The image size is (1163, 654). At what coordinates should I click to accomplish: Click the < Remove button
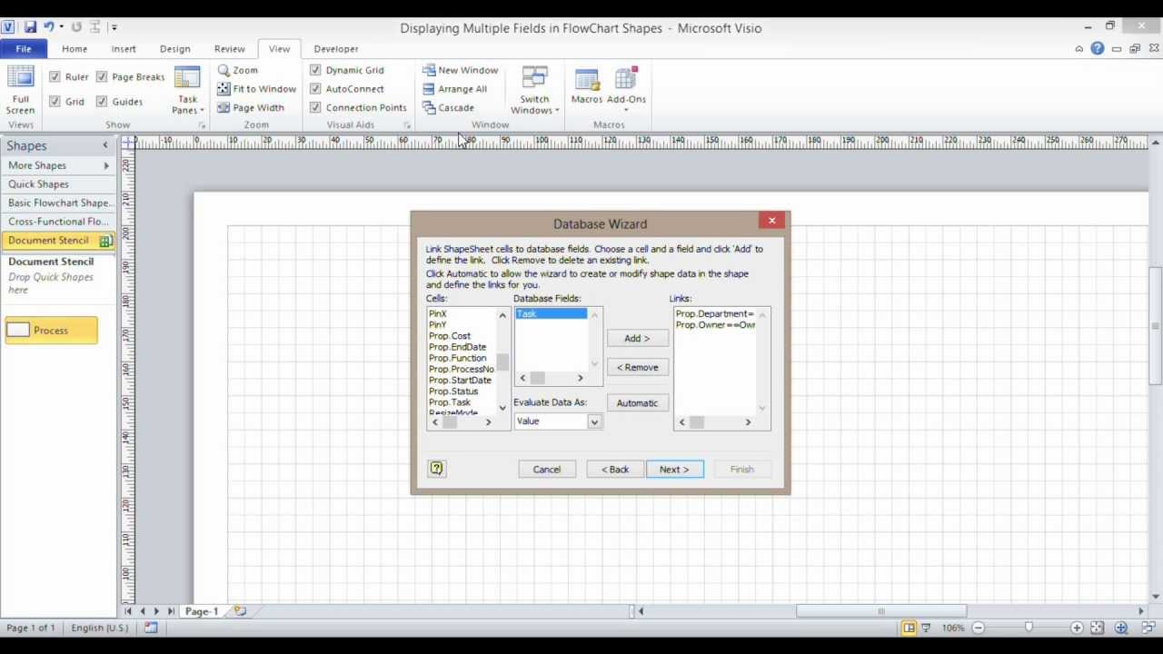[x=637, y=367]
